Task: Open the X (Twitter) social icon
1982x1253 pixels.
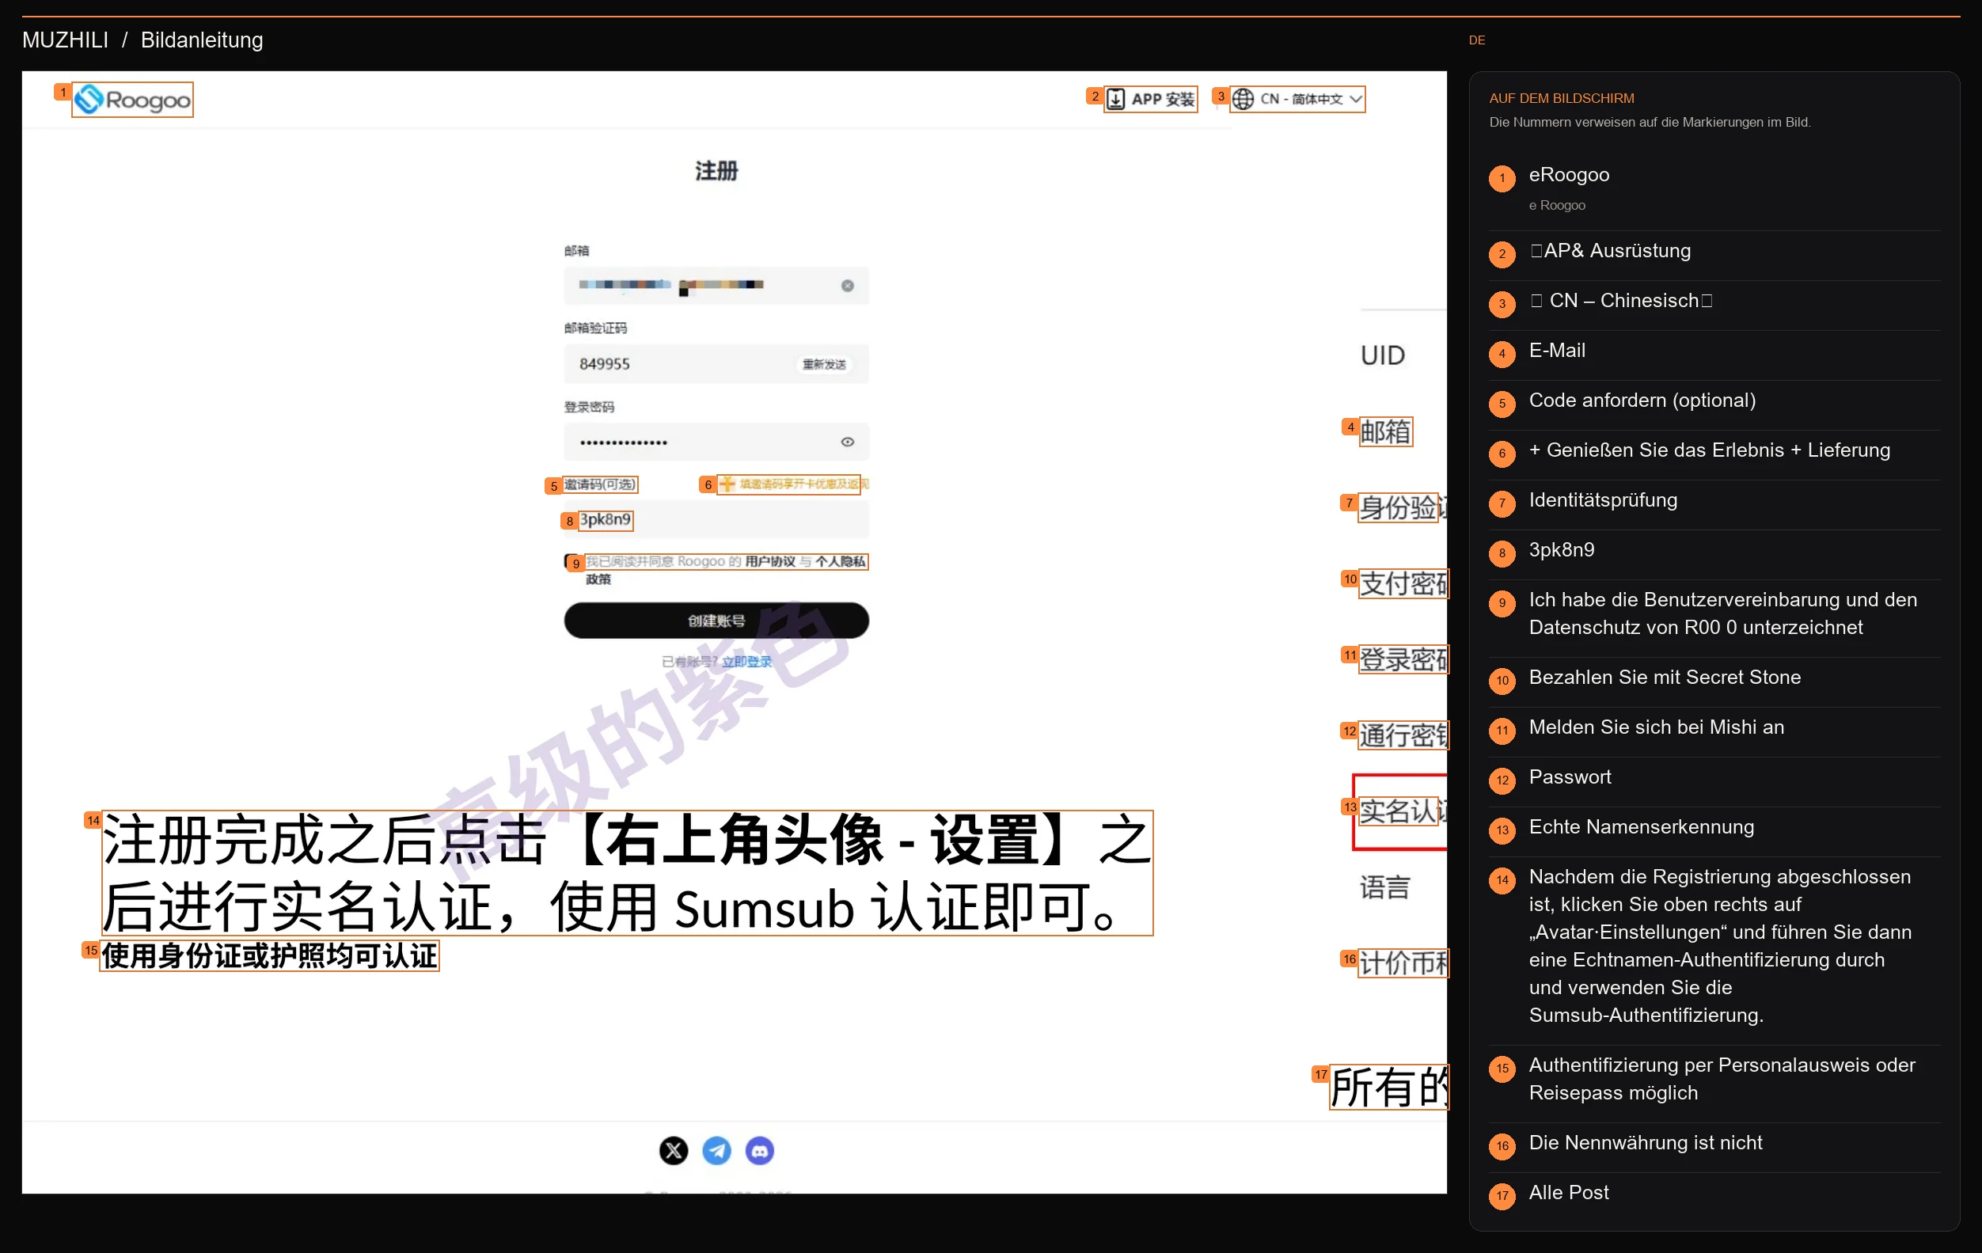Action: pyautogui.click(x=674, y=1150)
